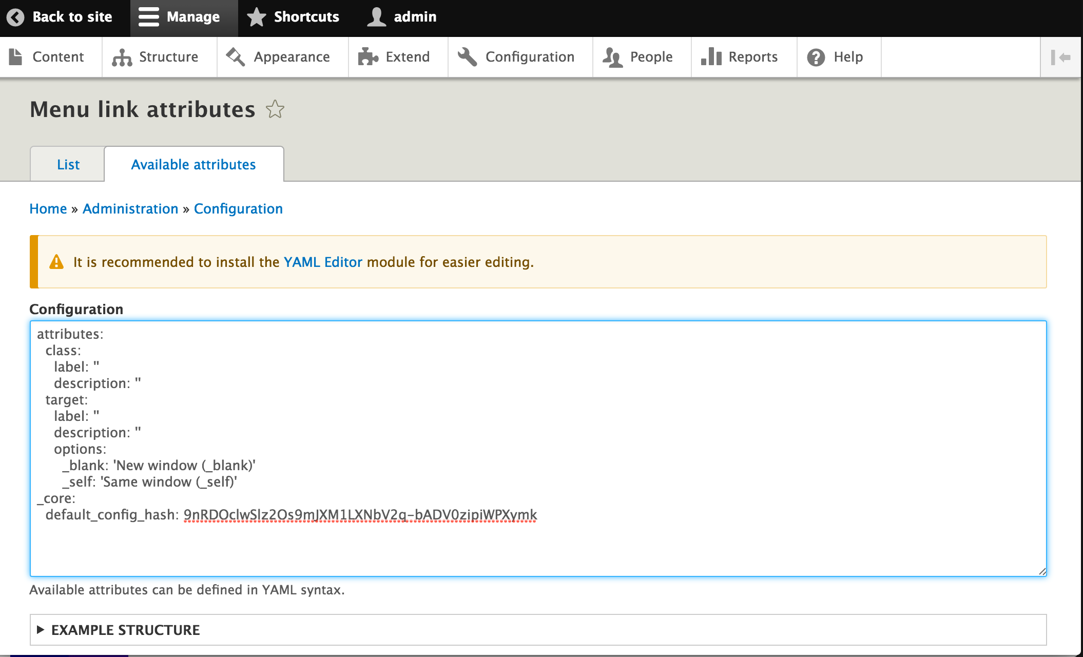This screenshot has height=657, width=1083.
Task: Open the Shortcuts star menu
Action: click(x=256, y=17)
